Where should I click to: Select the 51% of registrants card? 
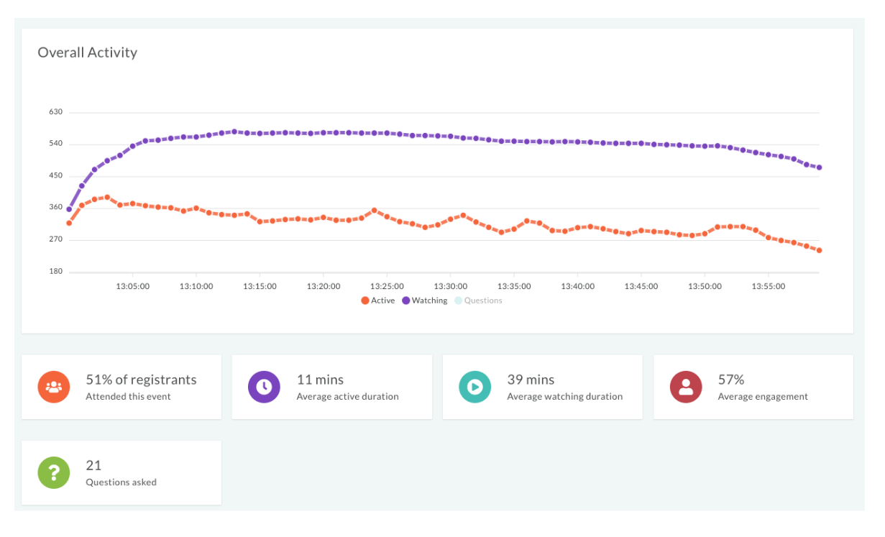coord(121,386)
